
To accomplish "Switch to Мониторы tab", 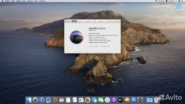I will point(80,21).
